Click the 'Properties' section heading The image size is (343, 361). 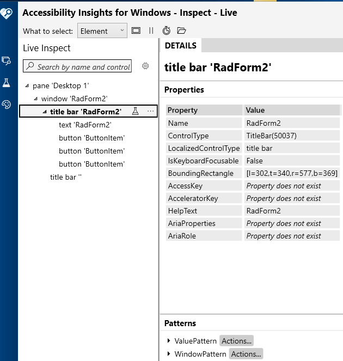[x=184, y=89]
